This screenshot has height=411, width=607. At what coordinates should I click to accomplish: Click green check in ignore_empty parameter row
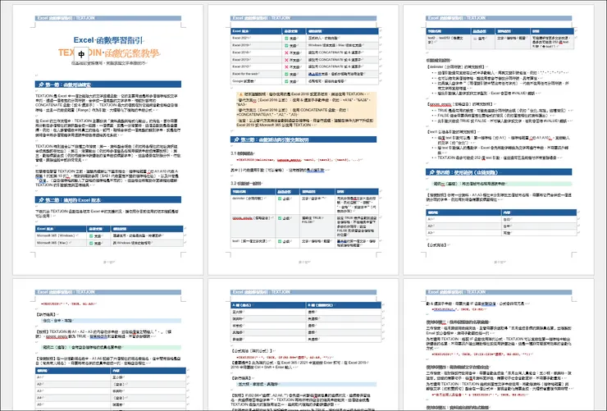(x=280, y=218)
